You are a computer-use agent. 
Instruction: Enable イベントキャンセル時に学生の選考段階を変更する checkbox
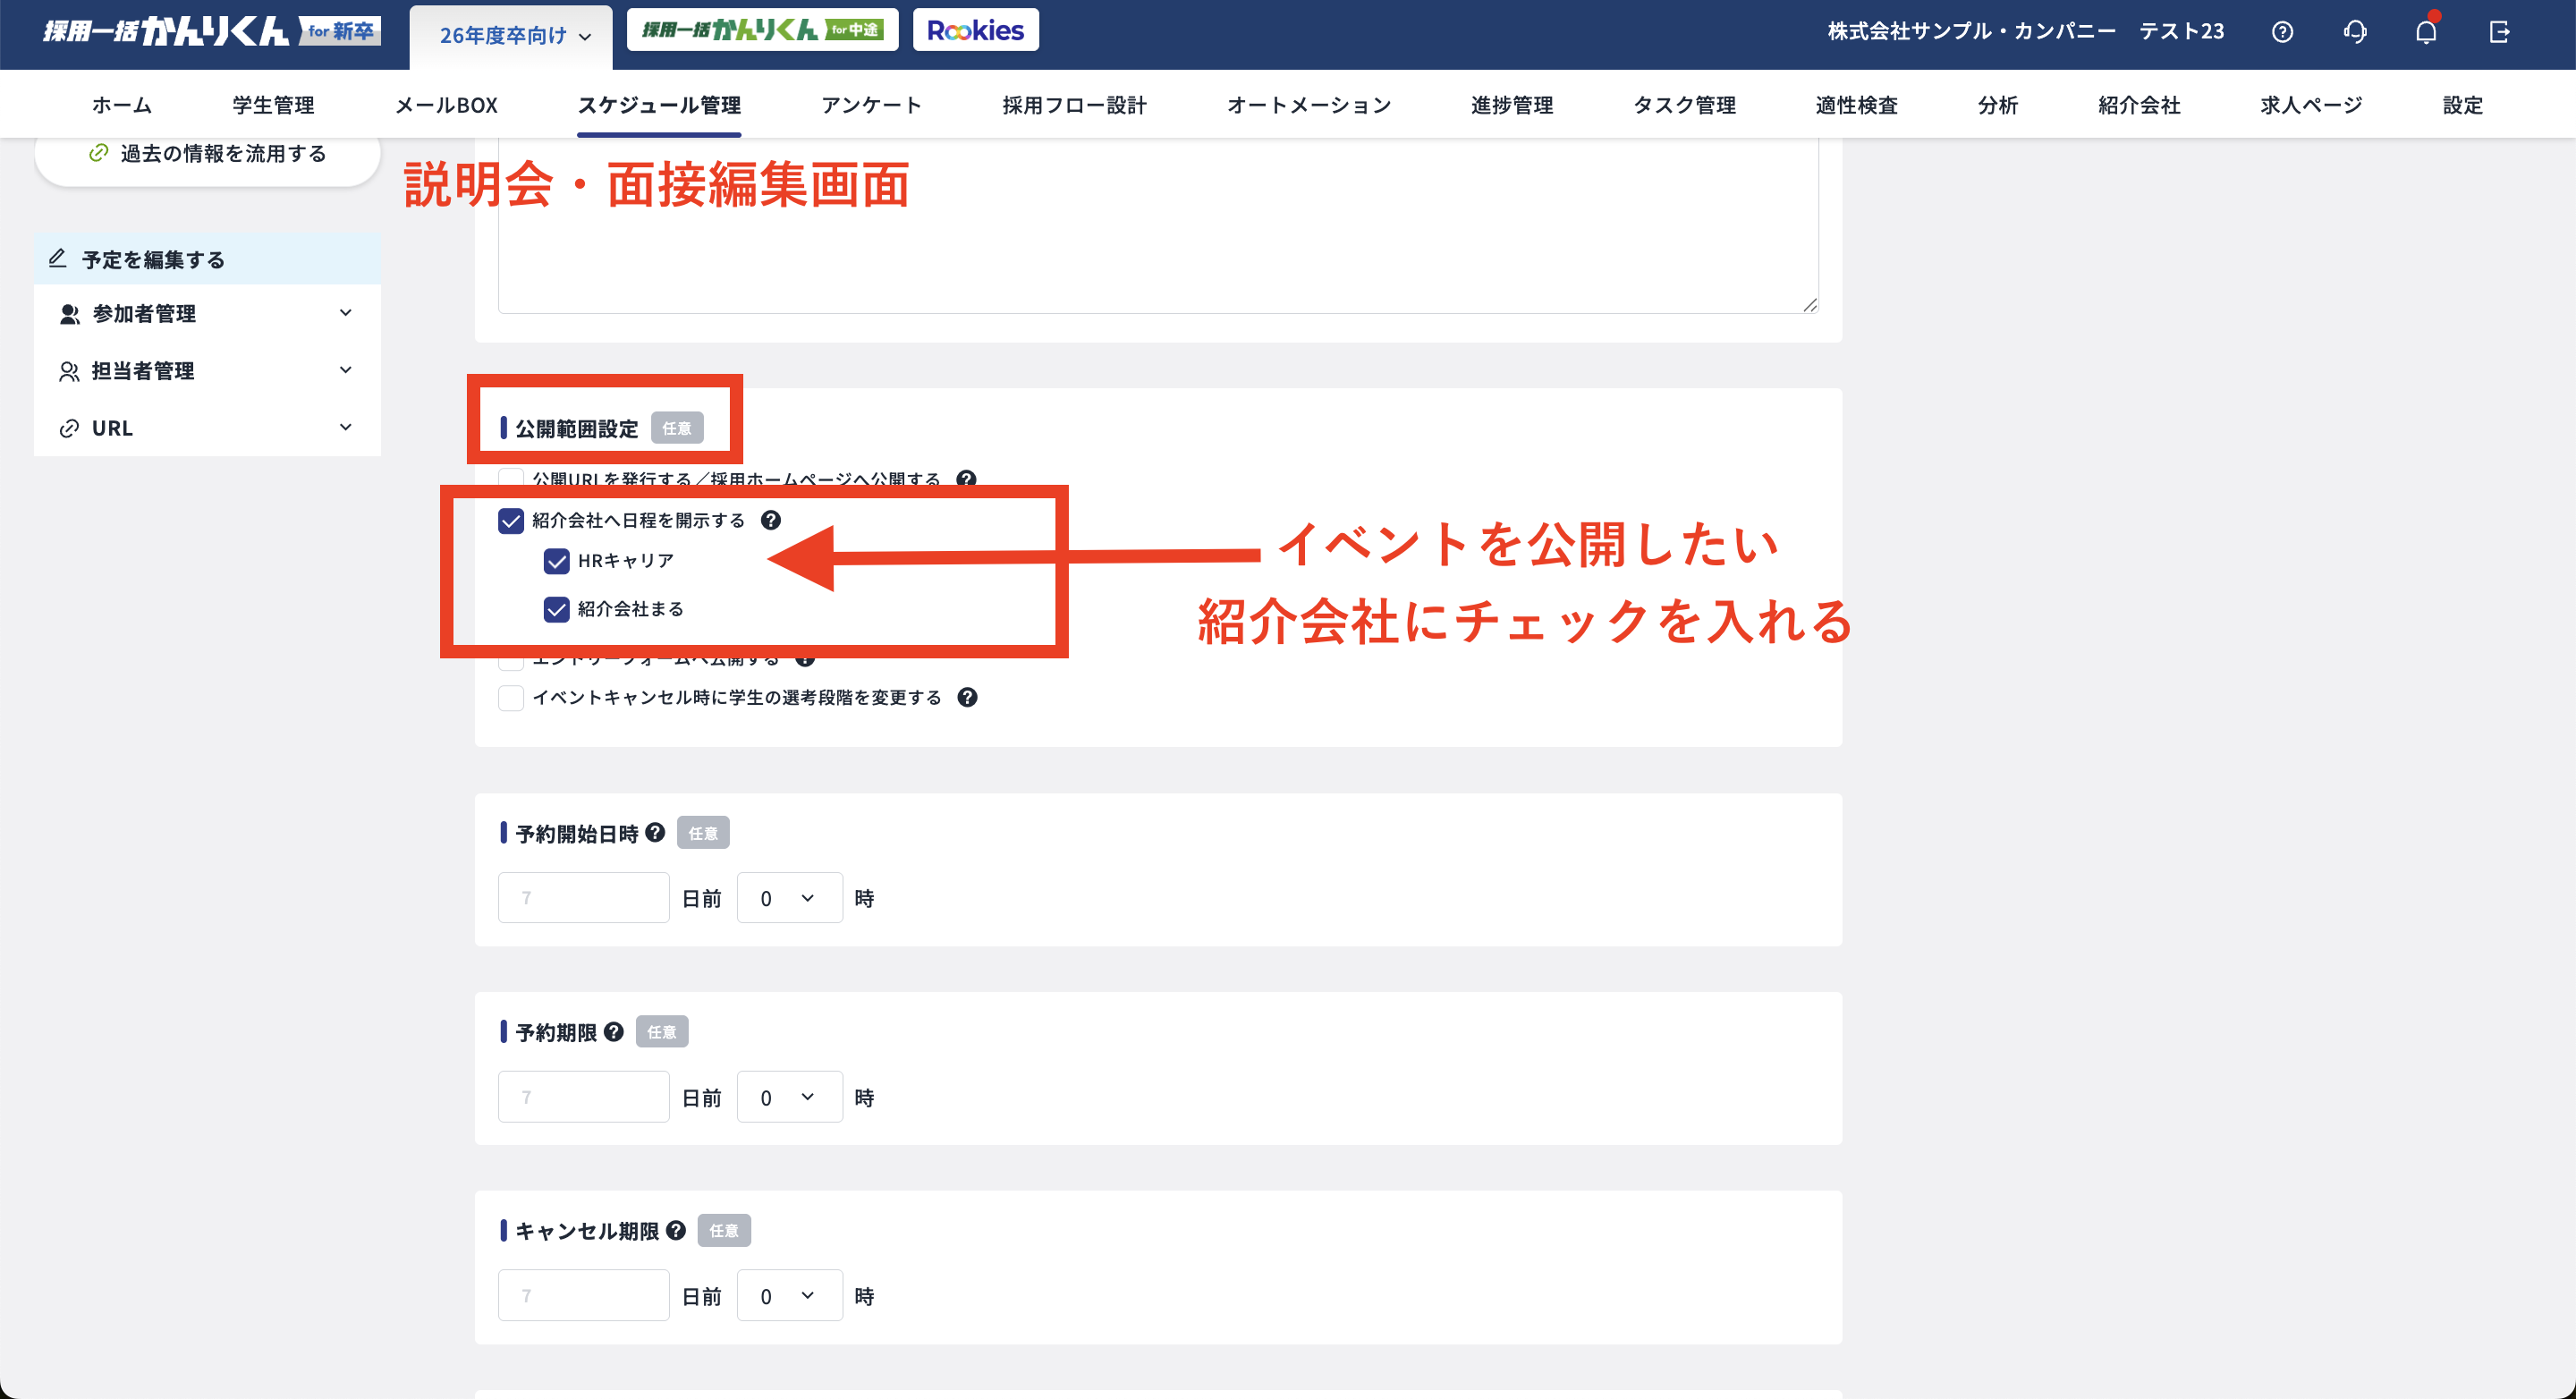(x=511, y=698)
